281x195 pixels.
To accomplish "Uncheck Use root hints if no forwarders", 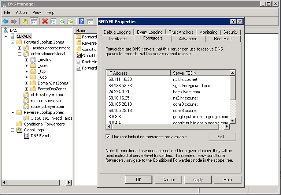I will pyautogui.click(x=108, y=137).
